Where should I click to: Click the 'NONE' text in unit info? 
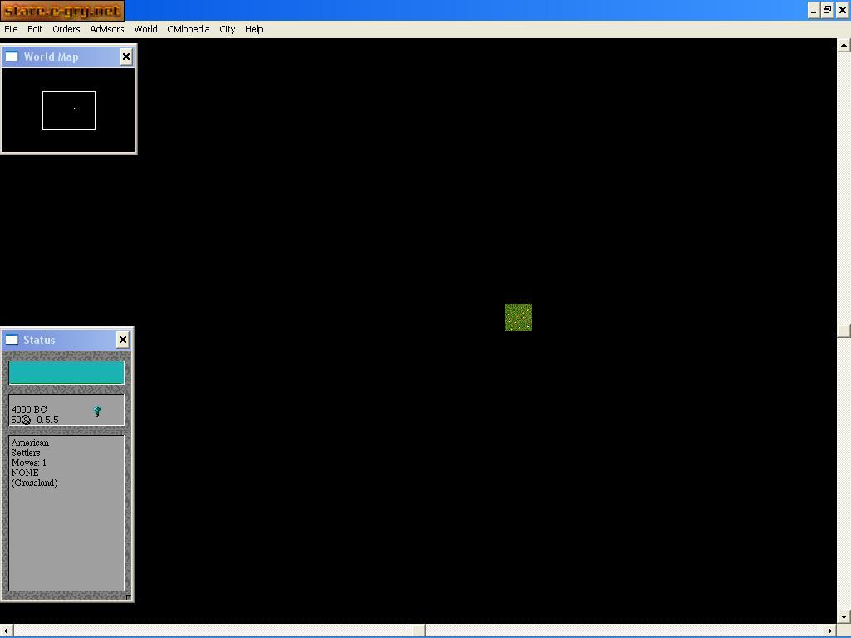pyautogui.click(x=25, y=473)
